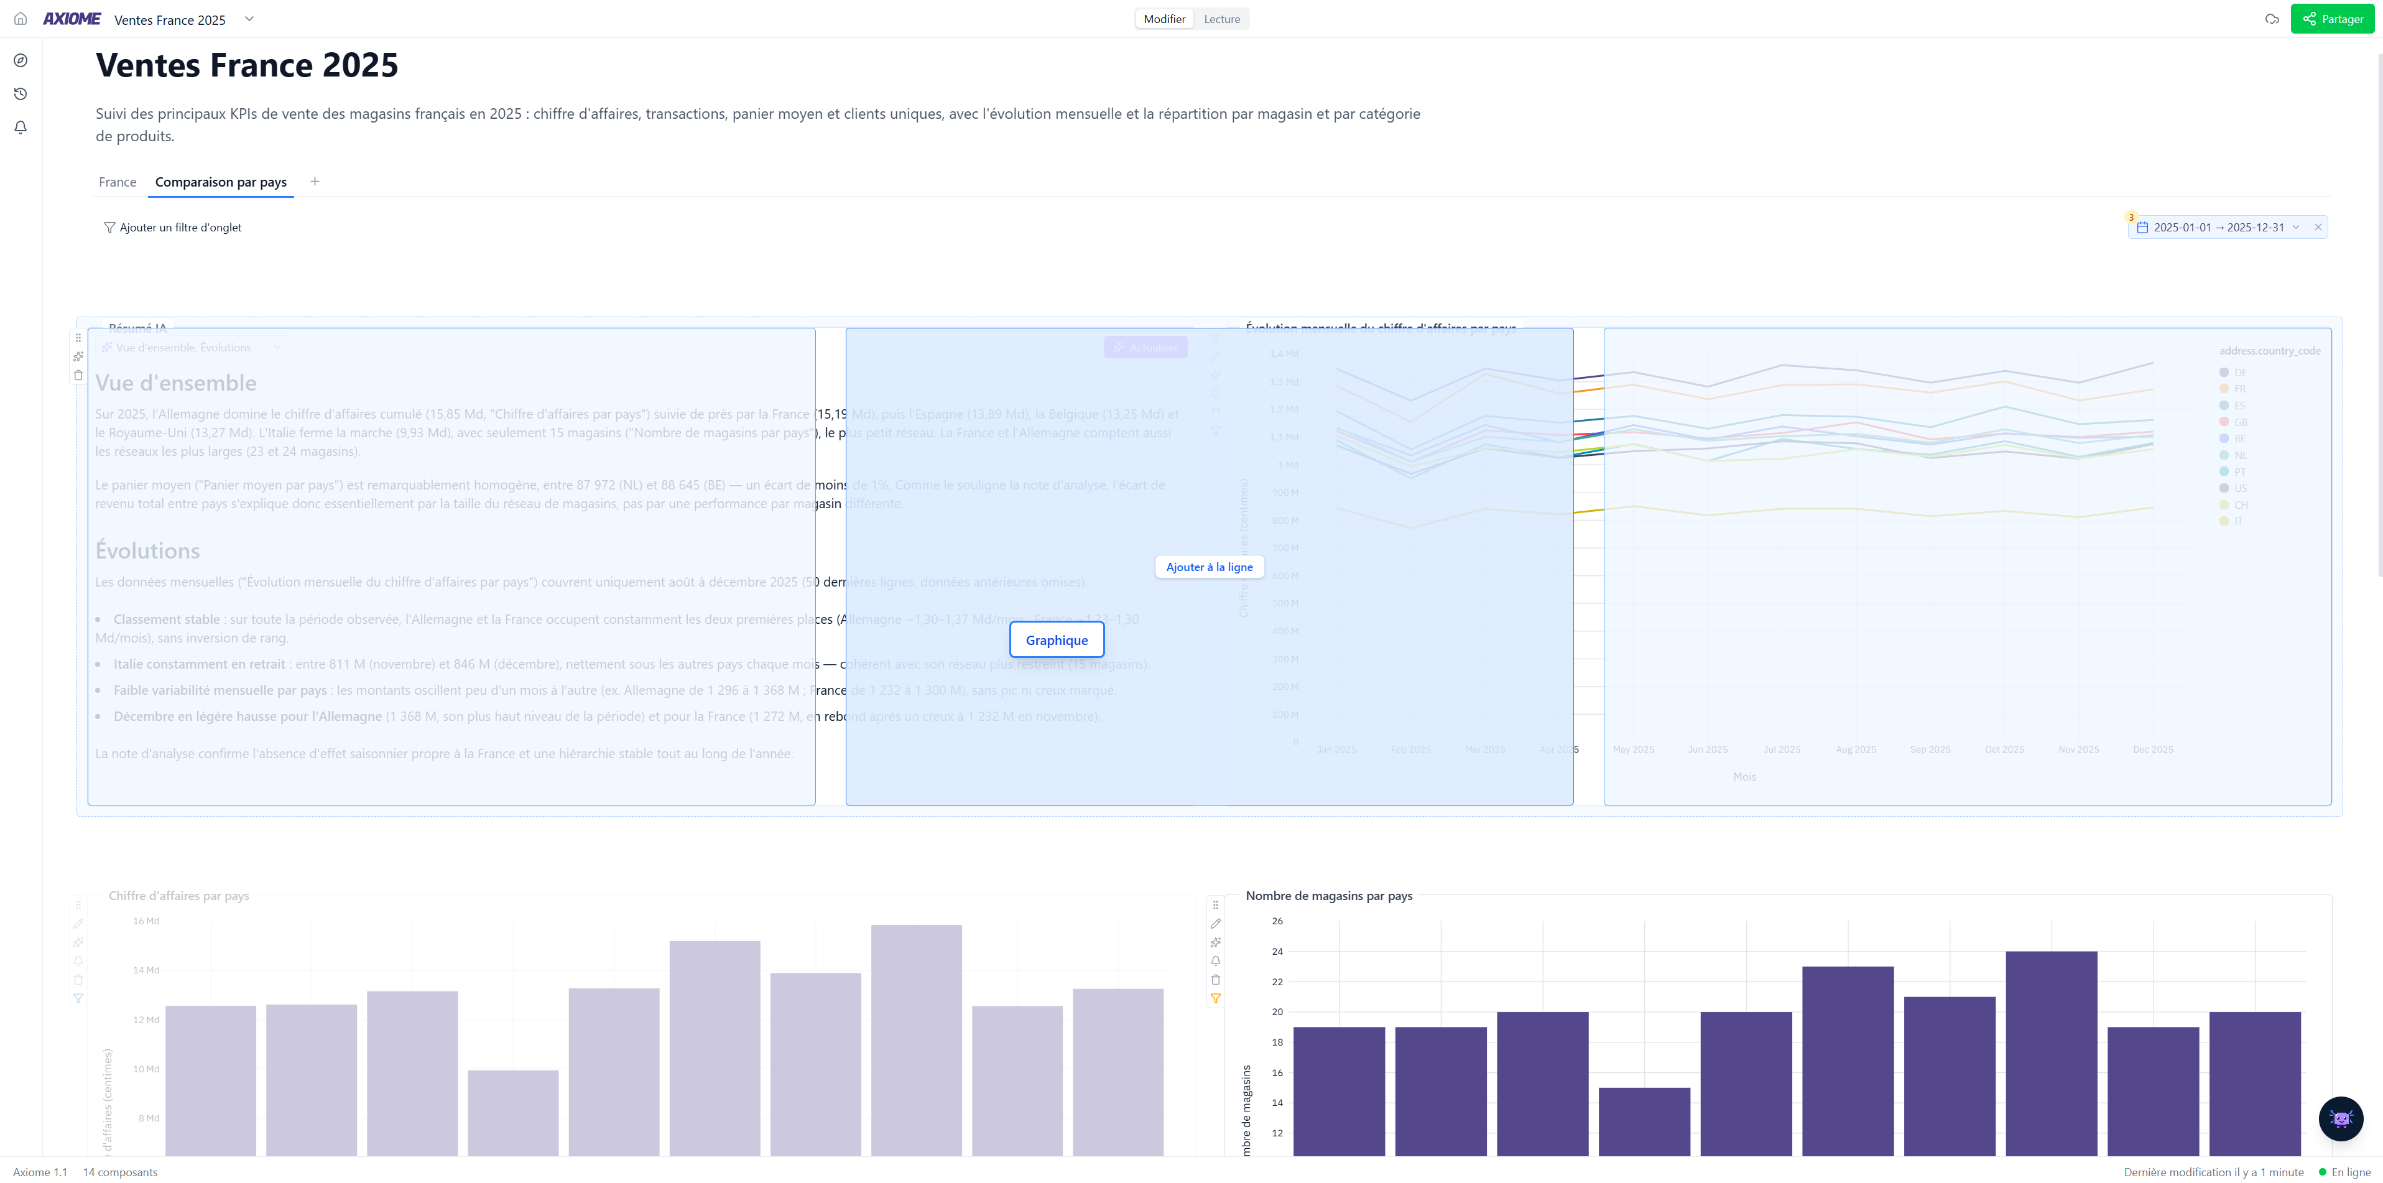2383x1183 pixels.
Task: Open the Vue d'ensemble, Évolutions dropdown
Action: 192,348
